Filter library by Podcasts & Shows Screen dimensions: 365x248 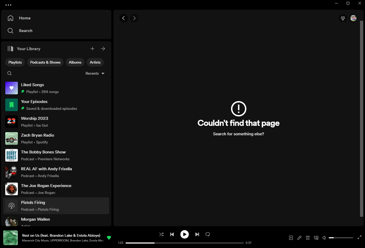pyautogui.click(x=45, y=62)
